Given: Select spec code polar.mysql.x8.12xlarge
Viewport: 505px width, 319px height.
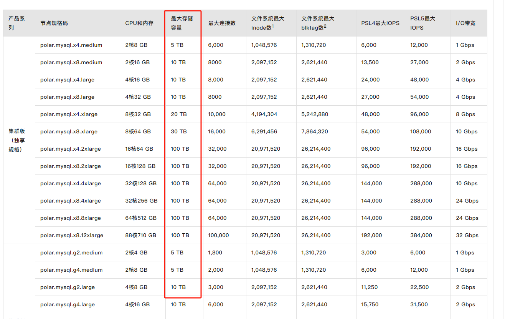Looking at the screenshot, I should tap(72, 235).
